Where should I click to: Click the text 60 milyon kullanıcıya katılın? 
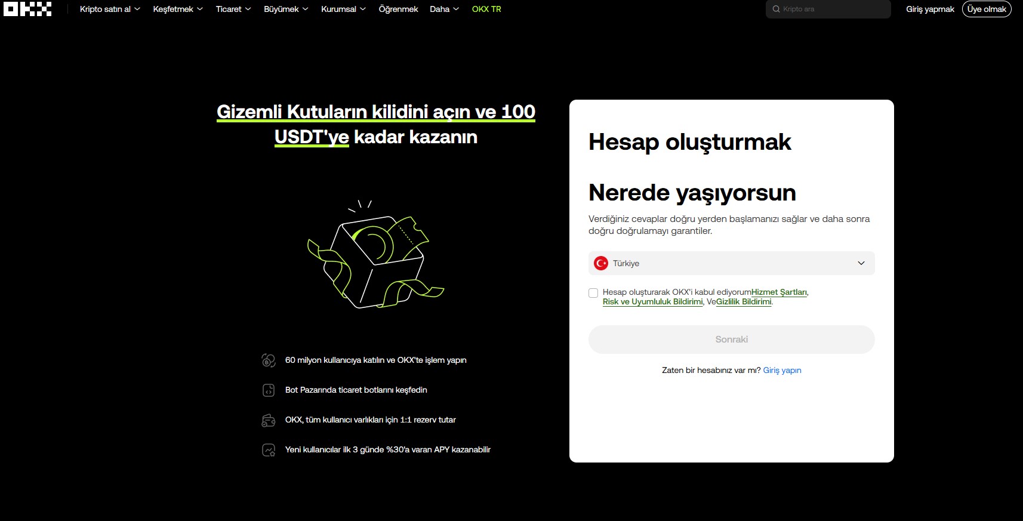click(375, 360)
